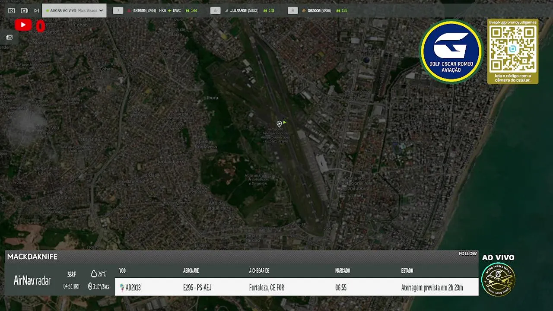Click aircraft E295 - PS-AEJ

197,288
